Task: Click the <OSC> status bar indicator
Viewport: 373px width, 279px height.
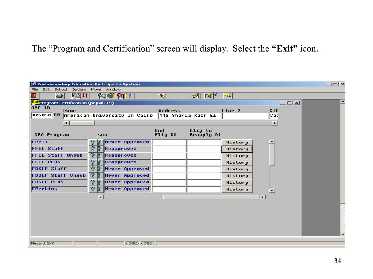Action: pyautogui.click(x=132, y=243)
